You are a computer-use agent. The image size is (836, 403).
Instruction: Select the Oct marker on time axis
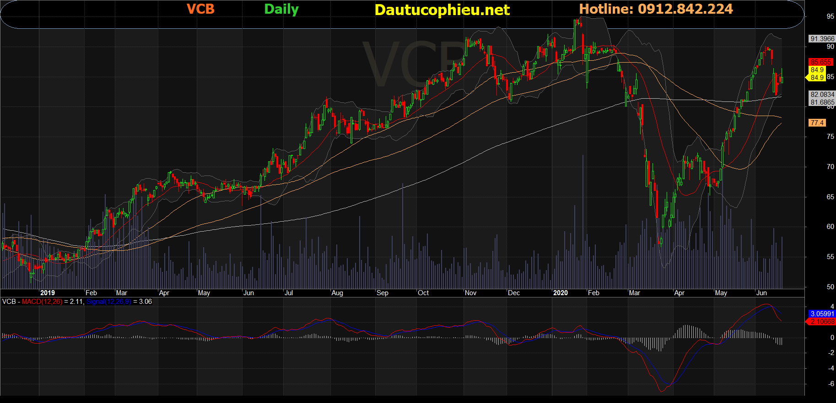[423, 293]
